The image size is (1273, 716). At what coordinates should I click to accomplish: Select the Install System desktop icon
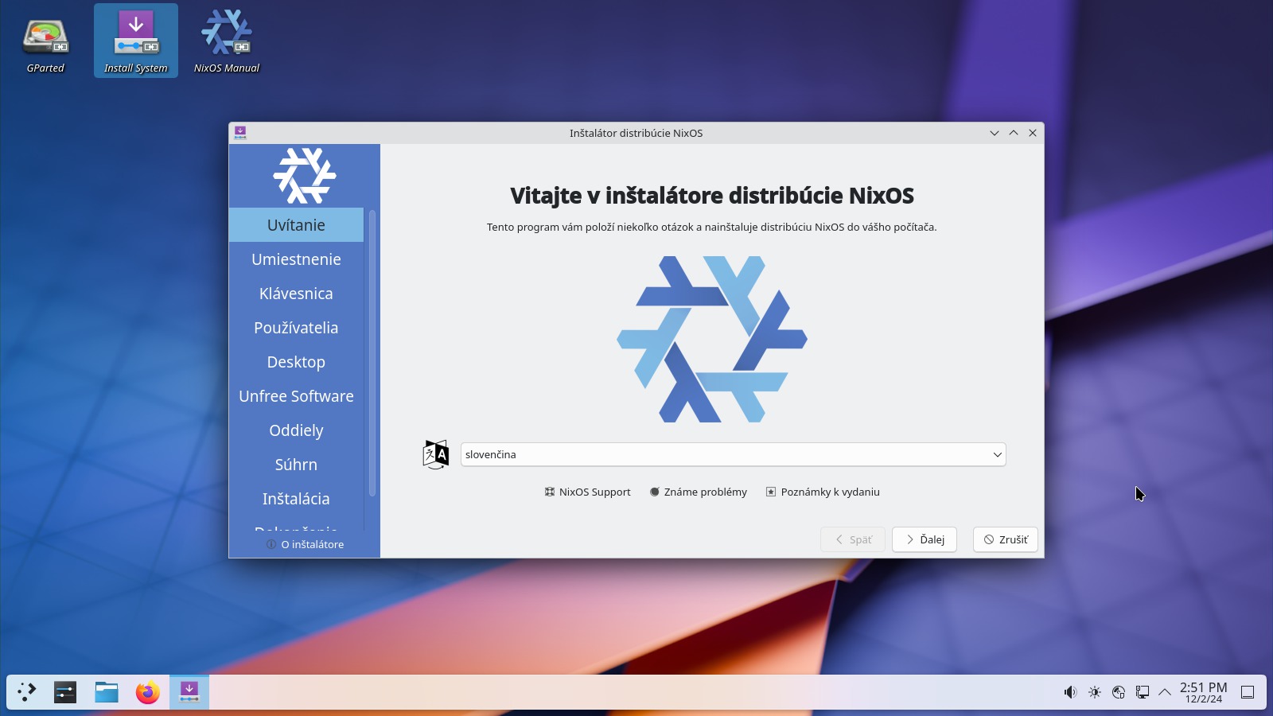coord(136,42)
